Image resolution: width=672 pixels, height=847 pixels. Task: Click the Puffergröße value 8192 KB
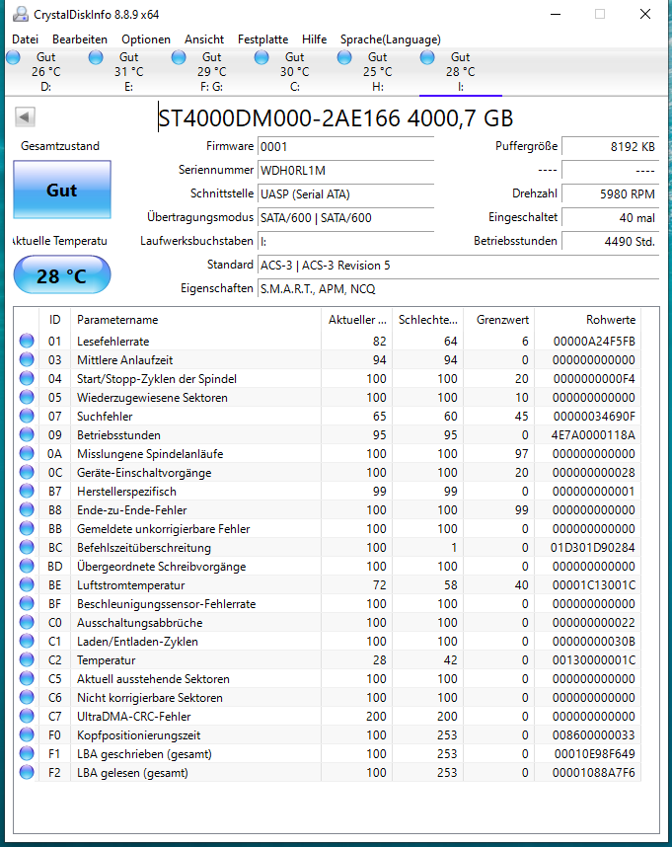coord(611,146)
